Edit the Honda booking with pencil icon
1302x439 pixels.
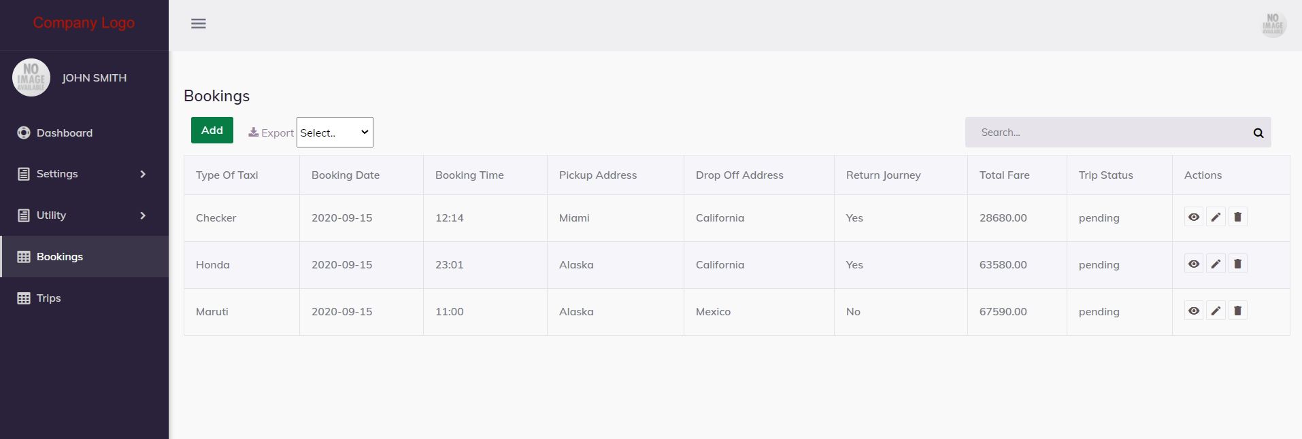pyautogui.click(x=1216, y=264)
